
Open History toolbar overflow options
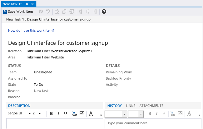(x=199, y=115)
